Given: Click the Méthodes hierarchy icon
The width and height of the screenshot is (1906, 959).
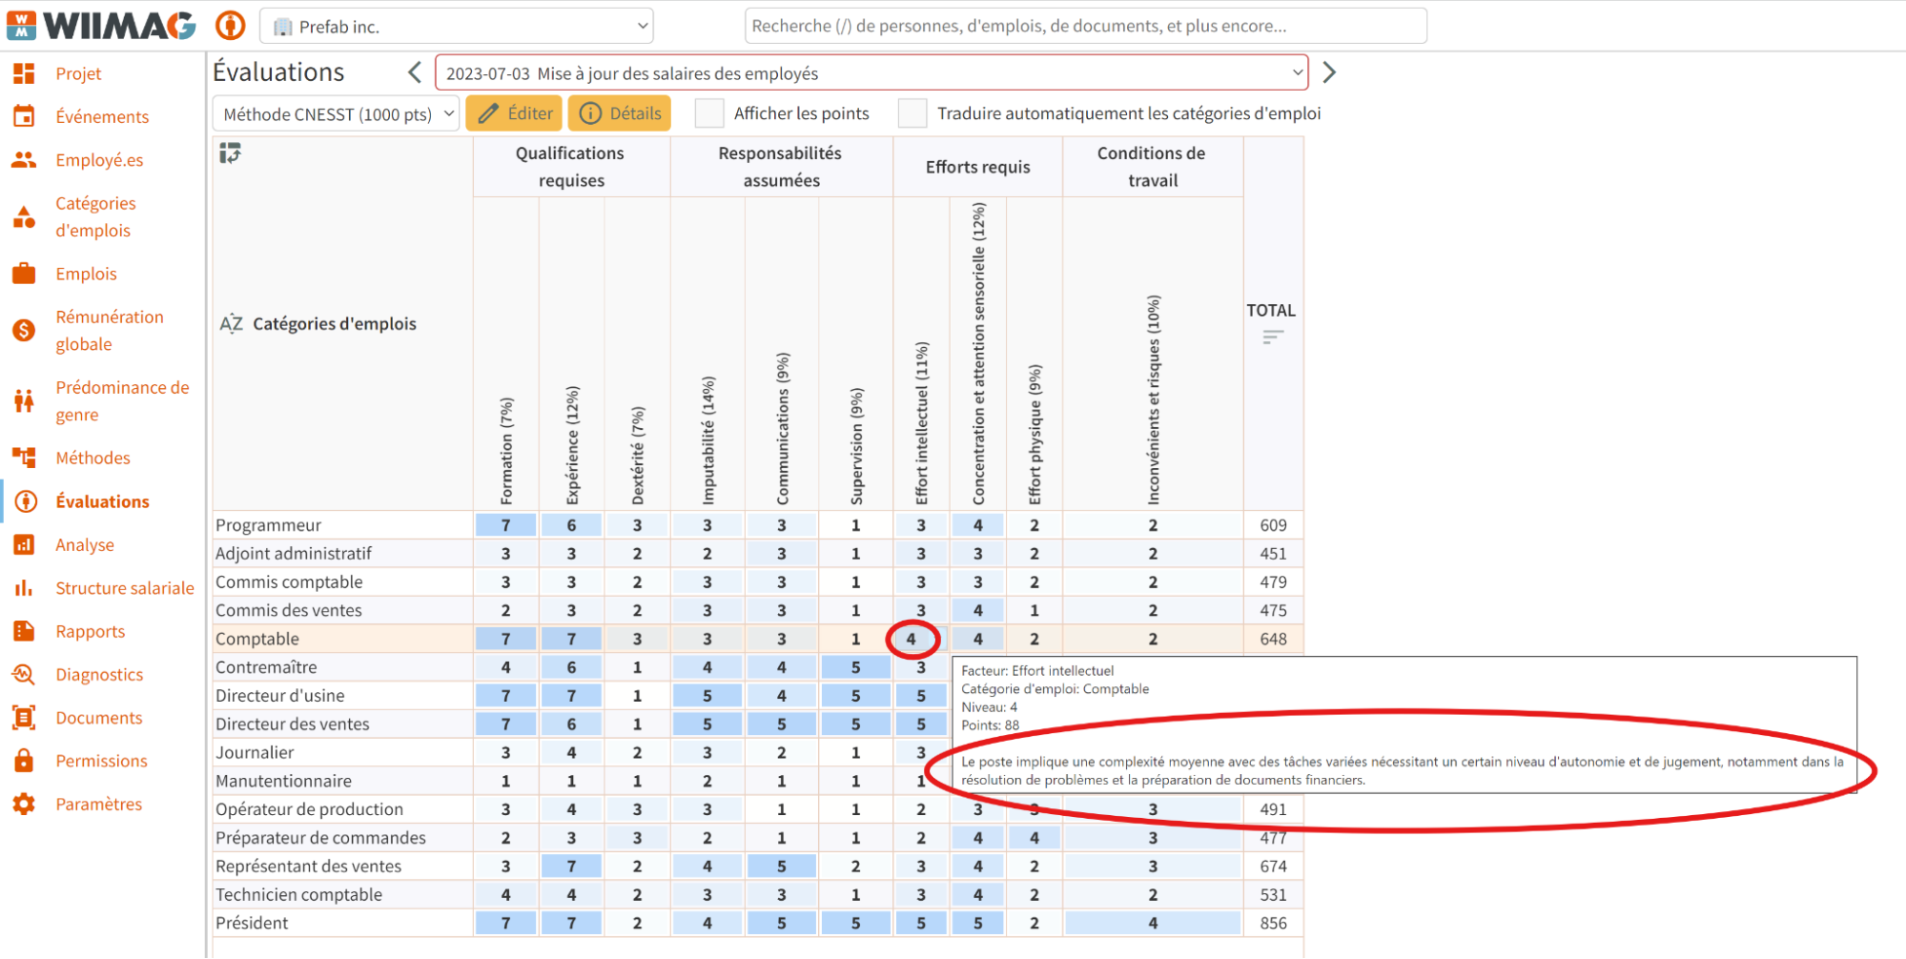Looking at the screenshot, I should pos(24,458).
